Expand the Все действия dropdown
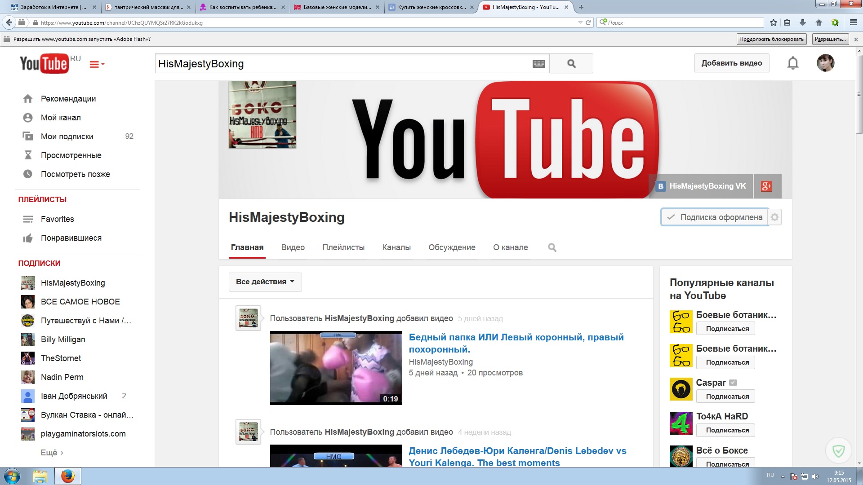 click(x=265, y=282)
